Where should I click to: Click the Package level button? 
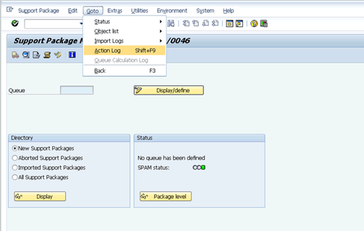[x=166, y=197]
